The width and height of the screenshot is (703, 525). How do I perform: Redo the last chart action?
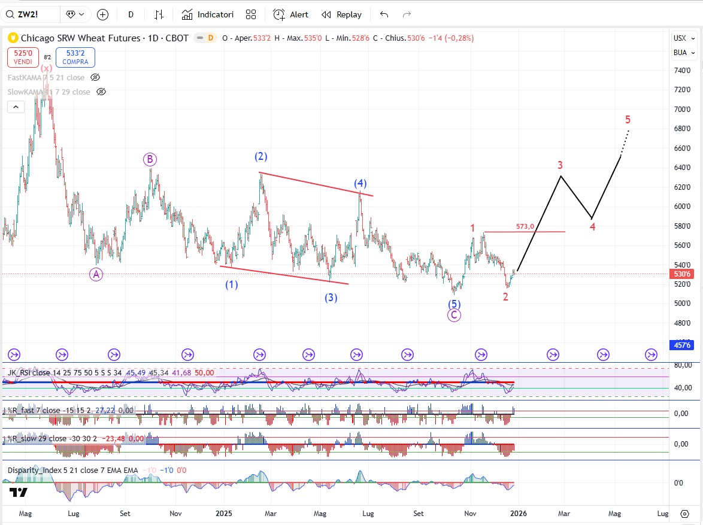click(407, 14)
